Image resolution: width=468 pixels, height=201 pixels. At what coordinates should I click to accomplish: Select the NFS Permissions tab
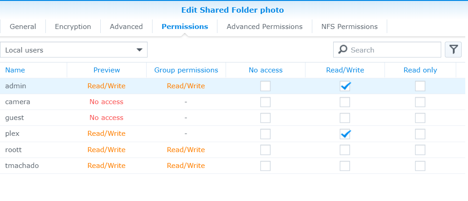click(x=349, y=27)
